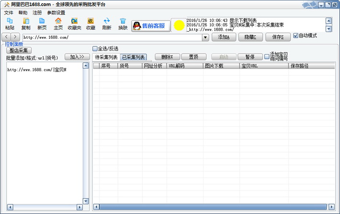340x214 pixels.
Task: Go to 主页 home page icon
Action: (x=58, y=24)
